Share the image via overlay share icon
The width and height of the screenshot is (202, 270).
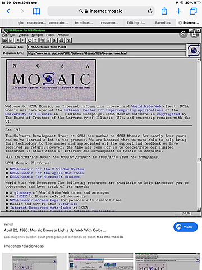coord(195,34)
